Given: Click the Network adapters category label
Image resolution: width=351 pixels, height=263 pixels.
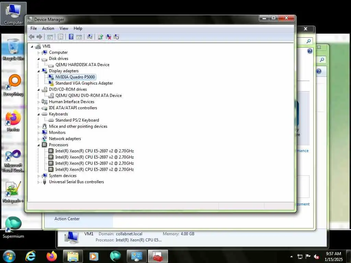Looking at the screenshot, I should 65,139.
